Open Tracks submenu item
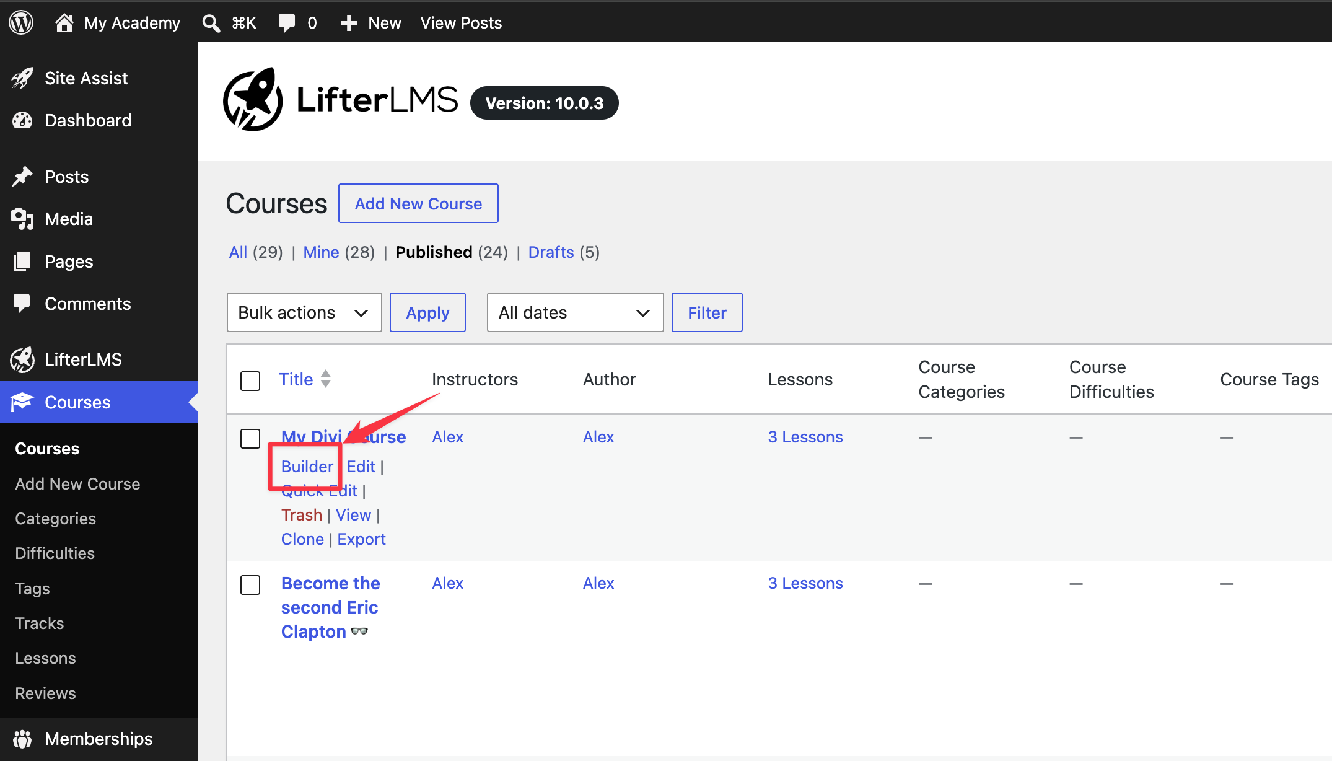 pos(39,623)
